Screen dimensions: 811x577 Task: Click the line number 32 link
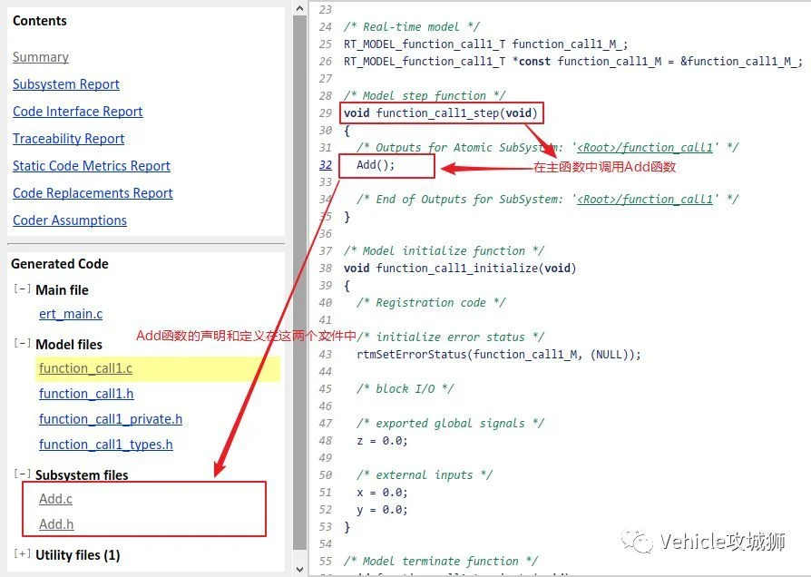[326, 164]
